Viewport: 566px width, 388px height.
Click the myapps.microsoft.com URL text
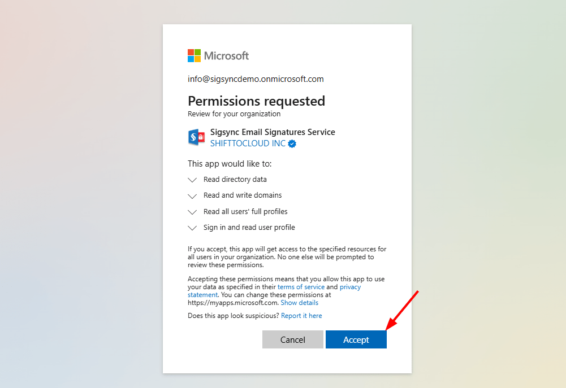(x=232, y=303)
